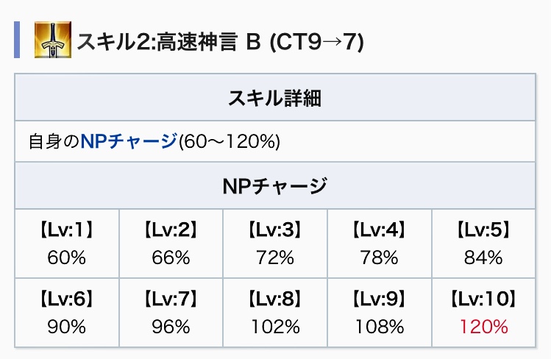The image size is (551, 359).
Task: Select the 【Lv:6】 cell label
Action: (67, 299)
